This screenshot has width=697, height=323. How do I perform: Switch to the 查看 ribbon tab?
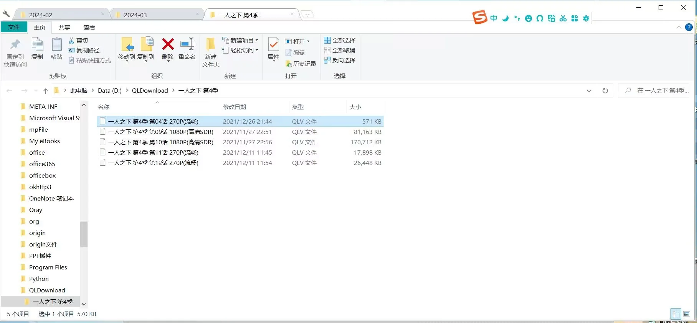pos(89,27)
